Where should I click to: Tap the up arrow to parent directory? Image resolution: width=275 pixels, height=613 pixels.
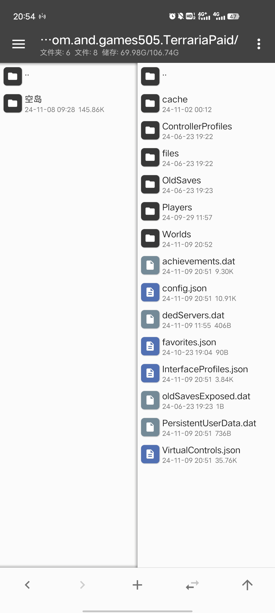coord(247,585)
